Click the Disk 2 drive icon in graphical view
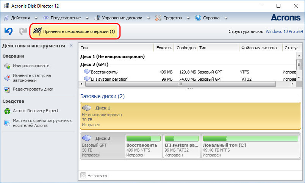Viewport: 305px width, 183px height. (x=86, y=138)
